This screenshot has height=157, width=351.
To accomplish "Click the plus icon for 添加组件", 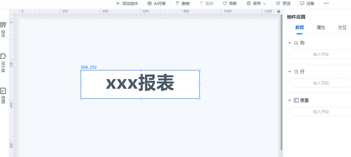I will (x=118, y=3).
